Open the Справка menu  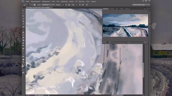pos(93,2)
